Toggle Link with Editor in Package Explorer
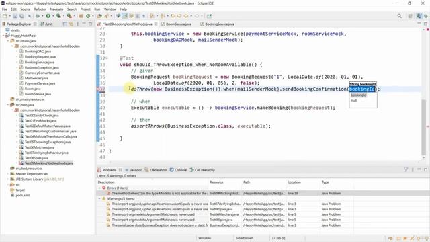Image resolution: width=430 pixels, height=242 pixels. coord(71,24)
